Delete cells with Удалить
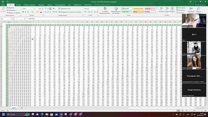Viewport: 208px width, 117px height. click(167, 10)
